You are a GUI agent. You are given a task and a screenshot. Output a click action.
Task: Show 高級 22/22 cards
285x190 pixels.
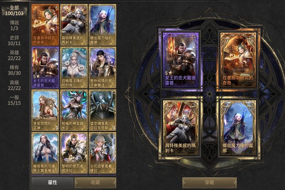click(14, 85)
